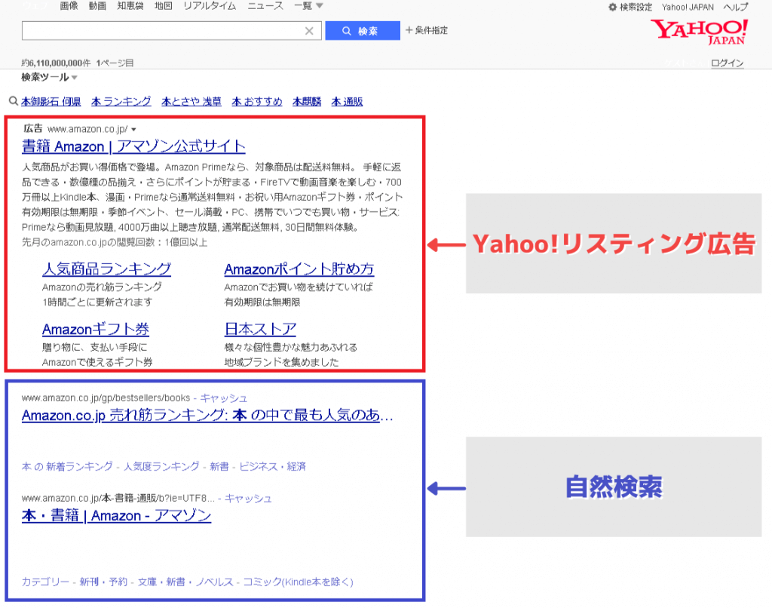Screen dimensions: 772x608
Task: Switch to 画像 image search tab
Action: click(69, 6)
